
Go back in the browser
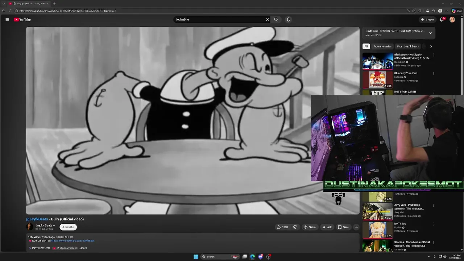(x=4, y=11)
